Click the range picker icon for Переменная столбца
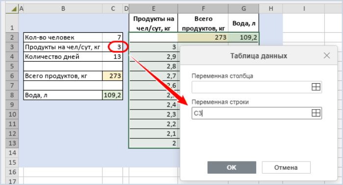Viewport: 343px width, 185px height. (316, 87)
